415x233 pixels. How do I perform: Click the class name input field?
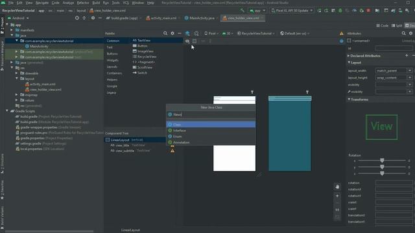tap(211, 115)
